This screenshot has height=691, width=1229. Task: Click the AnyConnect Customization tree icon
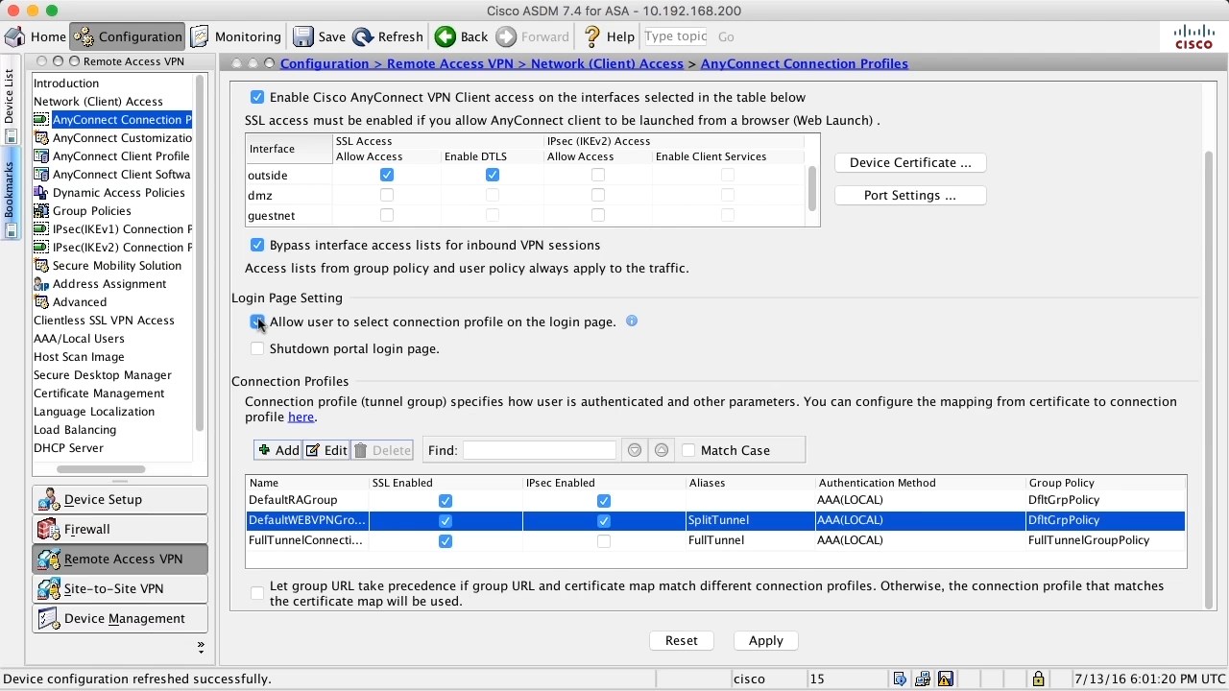click(x=41, y=138)
